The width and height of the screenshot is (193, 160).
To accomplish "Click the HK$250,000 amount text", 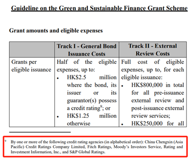I will click(147, 123).
